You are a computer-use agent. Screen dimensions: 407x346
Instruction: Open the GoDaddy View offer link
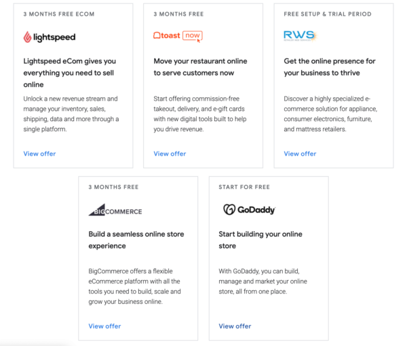pos(235,326)
